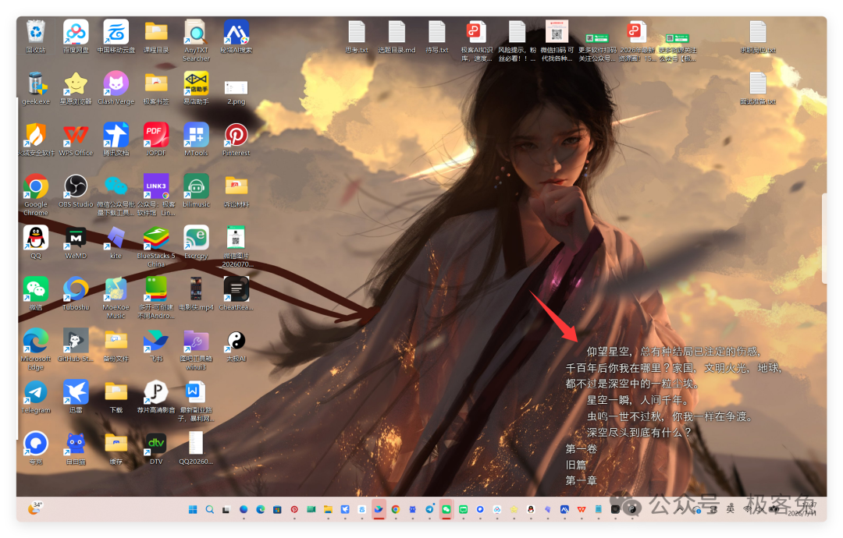Screen dimensions: 843x538
Task: Open the QQ penguin desktop shortcut
Action: pyautogui.click(x=35, y=242)
